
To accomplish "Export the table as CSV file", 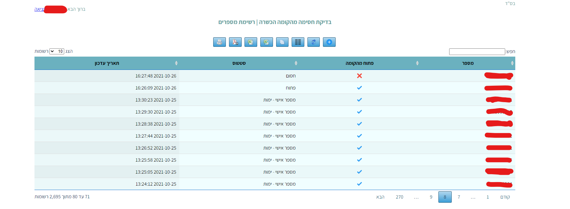I will (x=251, y=42).
